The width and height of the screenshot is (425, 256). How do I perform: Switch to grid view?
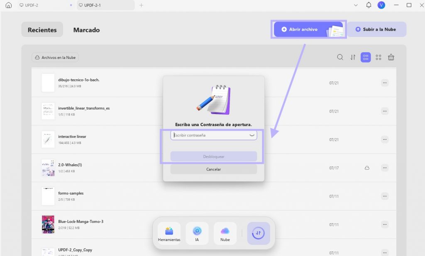tap(379, 57)
